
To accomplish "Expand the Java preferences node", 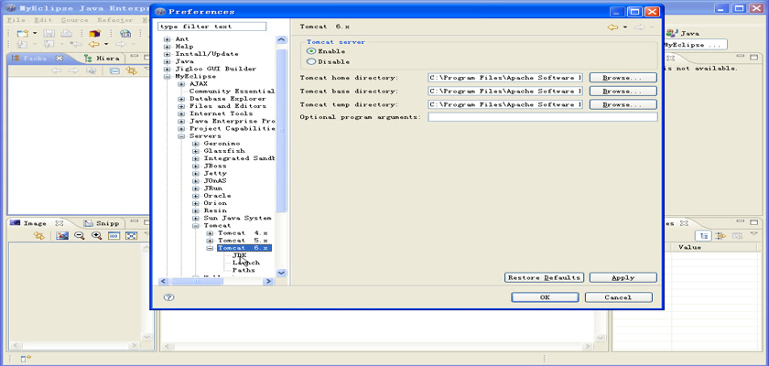I will click(x=168, y=61).
